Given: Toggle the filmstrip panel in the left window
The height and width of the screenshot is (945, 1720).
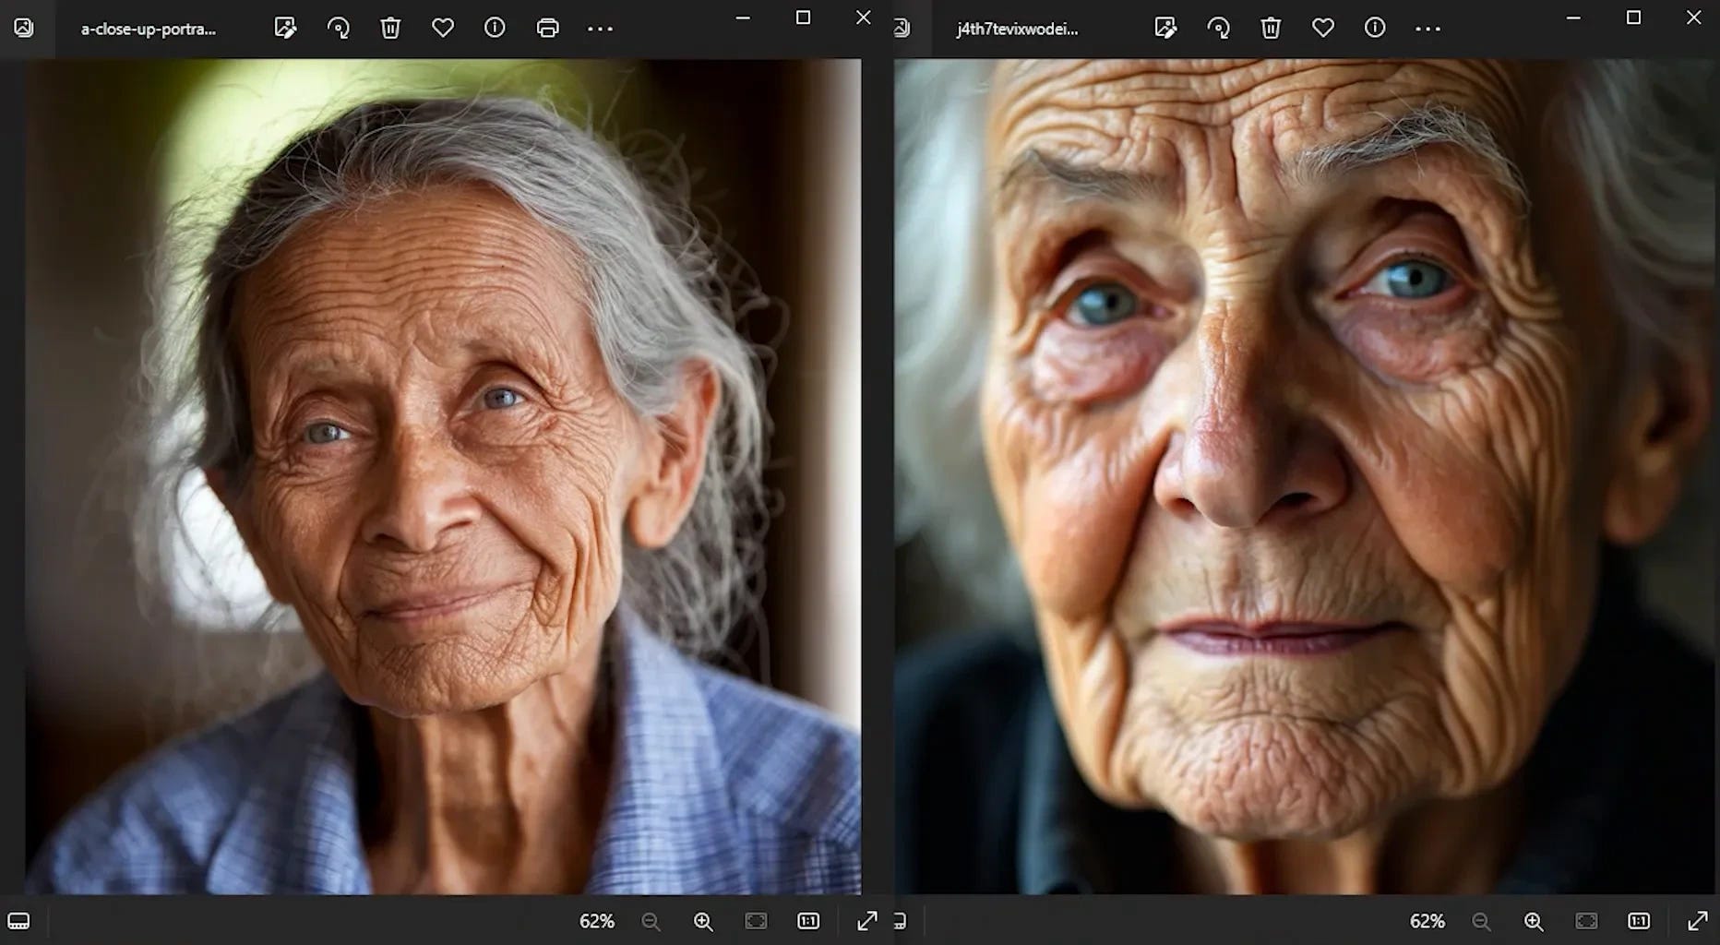Looking at the screenshot, I should pyautogui.click(x=19, y=921).
